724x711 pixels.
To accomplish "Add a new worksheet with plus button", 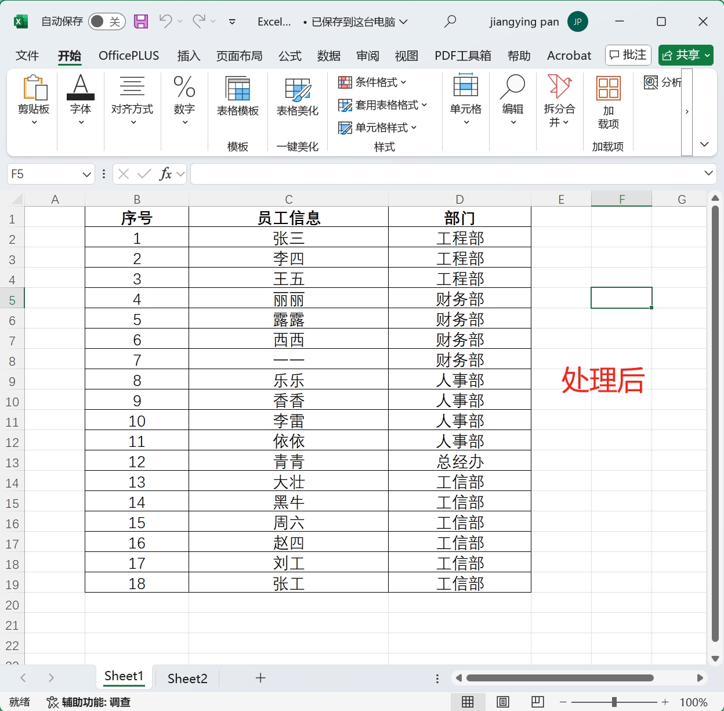I will [x=260, y=678].
